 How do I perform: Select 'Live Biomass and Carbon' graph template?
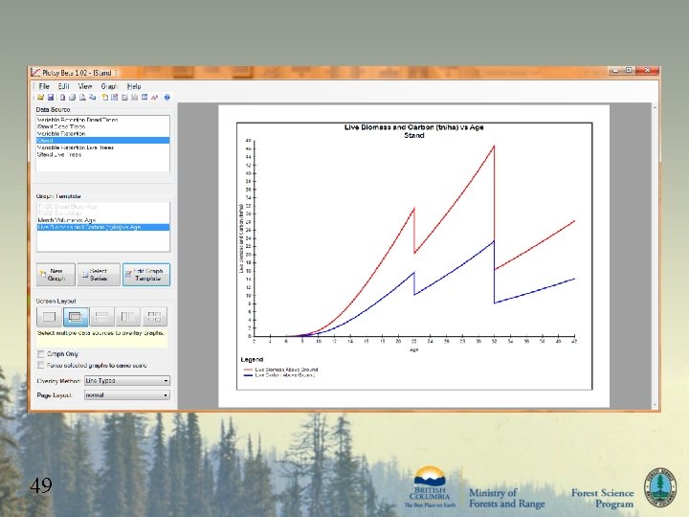coord(102,227)
